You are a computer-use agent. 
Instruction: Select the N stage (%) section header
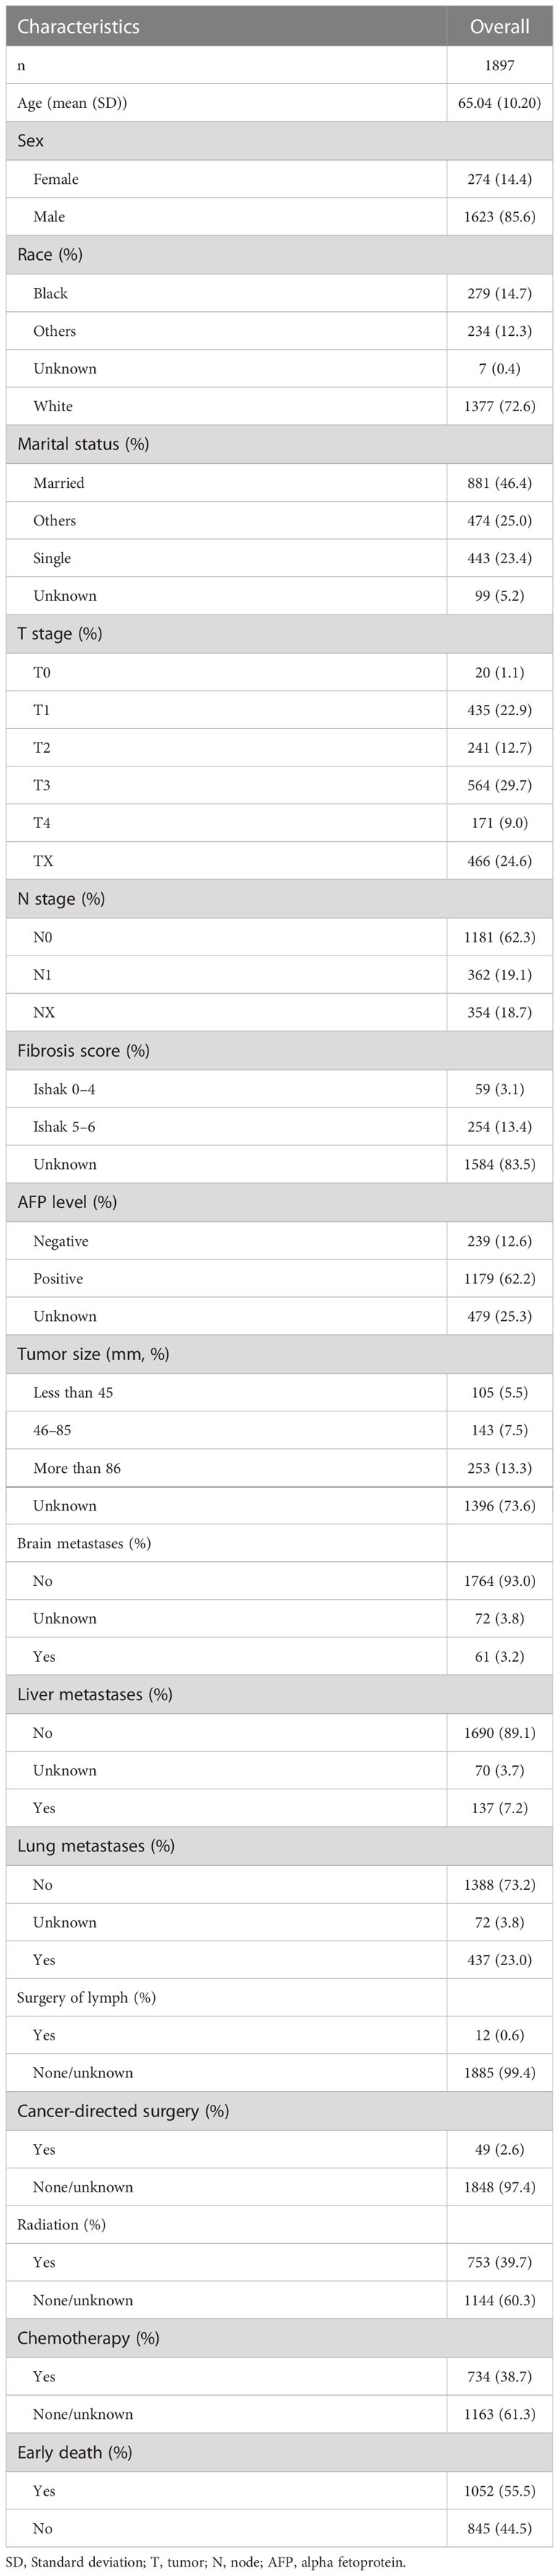click(x=61, y=899)
